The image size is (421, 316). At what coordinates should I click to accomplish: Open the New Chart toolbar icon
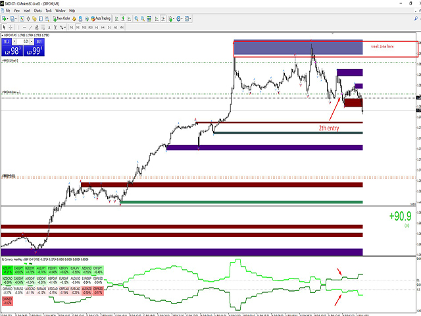[x=4, y=19]
